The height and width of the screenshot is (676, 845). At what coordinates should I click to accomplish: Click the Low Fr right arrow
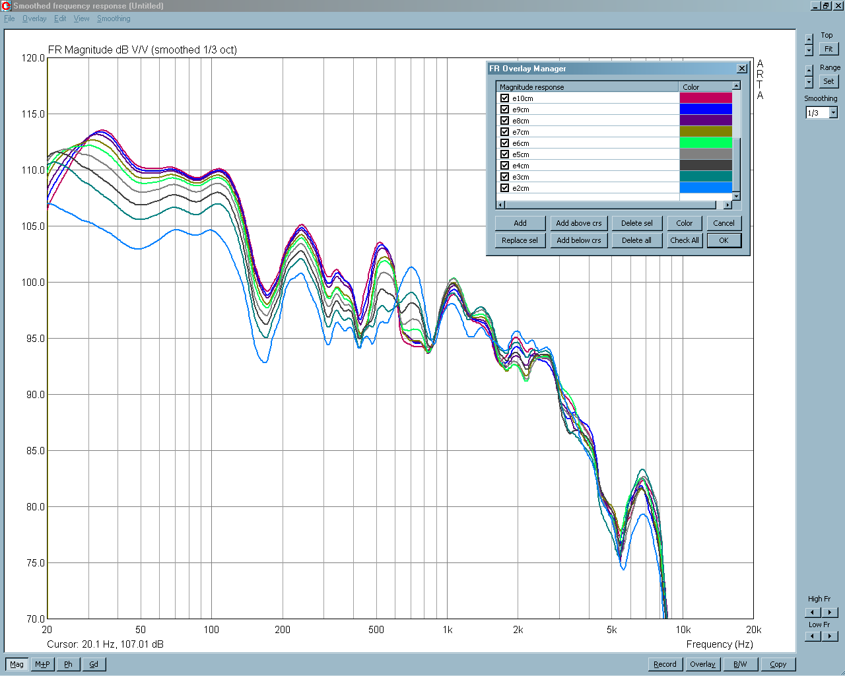click(x=830, y=636)
